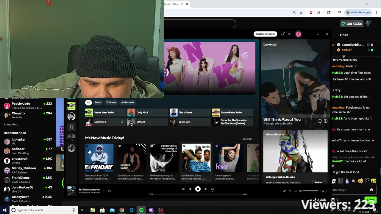
Task: Open Kick user avatar menu
Action: click(369, 24)
